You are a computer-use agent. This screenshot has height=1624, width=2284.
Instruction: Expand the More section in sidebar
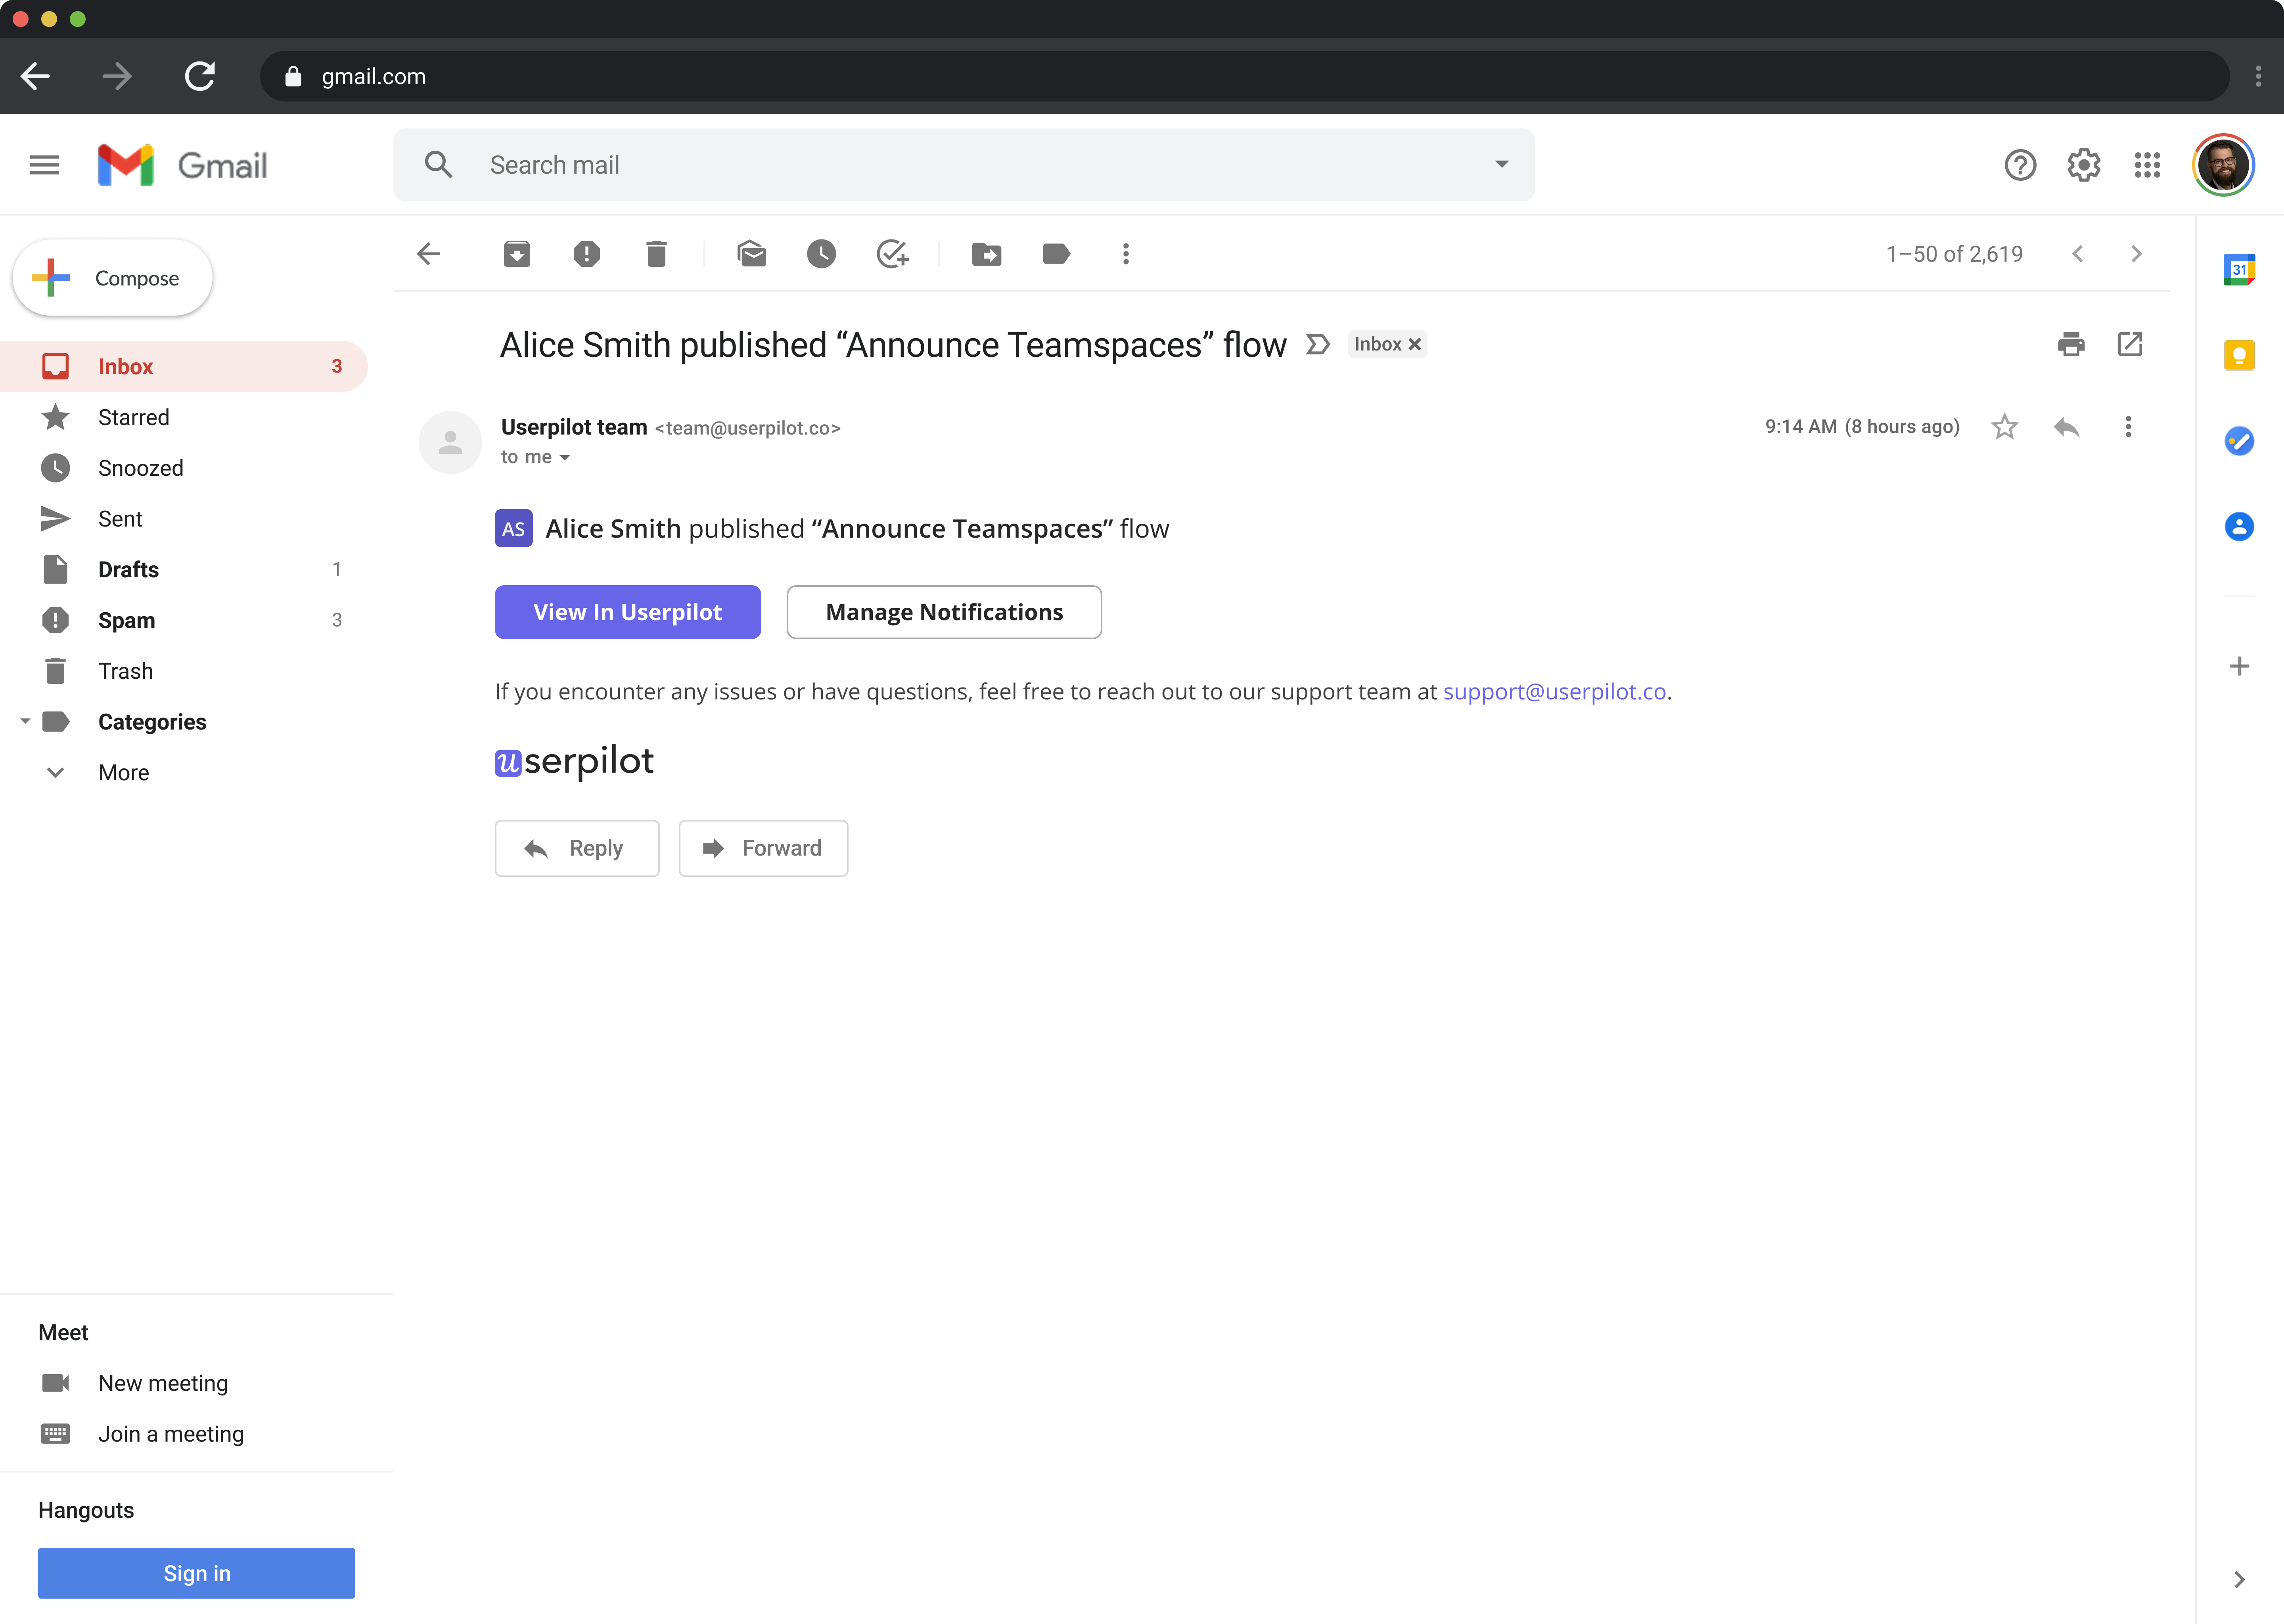(123, 772)
